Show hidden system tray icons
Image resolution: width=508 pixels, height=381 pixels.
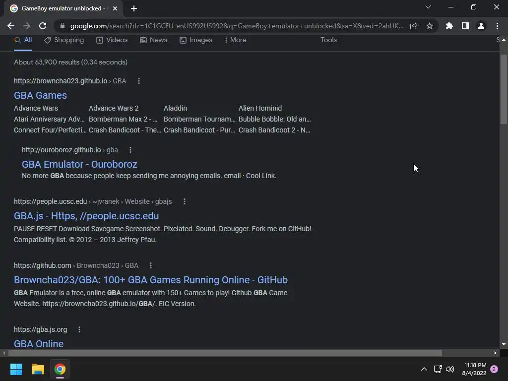(x=424, y=369)
